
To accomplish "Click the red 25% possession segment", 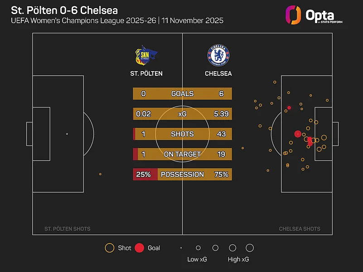I will [x=145, y=175].
